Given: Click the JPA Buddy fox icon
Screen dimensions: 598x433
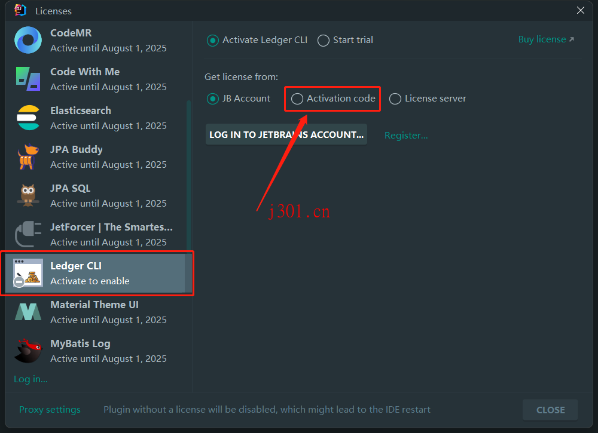Looking at the screenshot, I should click(x=28, y=156).
